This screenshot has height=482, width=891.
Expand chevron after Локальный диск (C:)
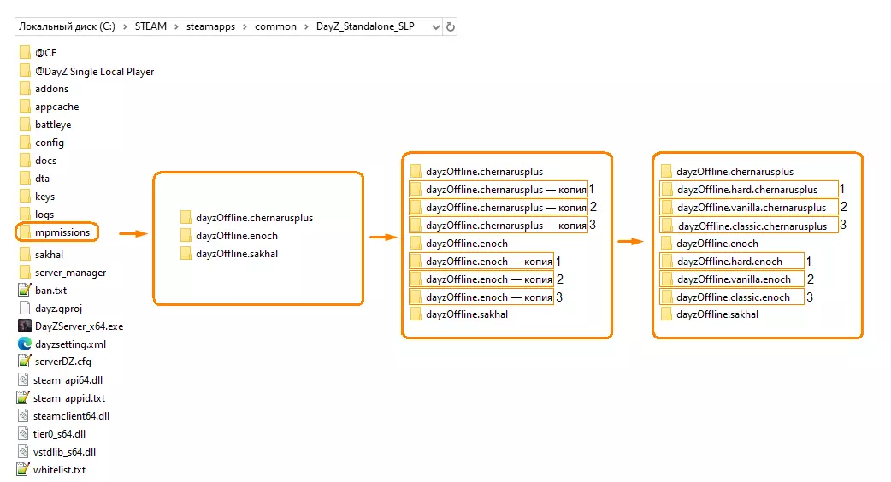125,26
